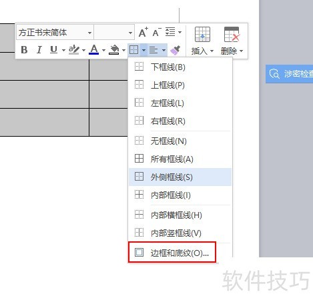Apply text highlight color

coord(74,50)
